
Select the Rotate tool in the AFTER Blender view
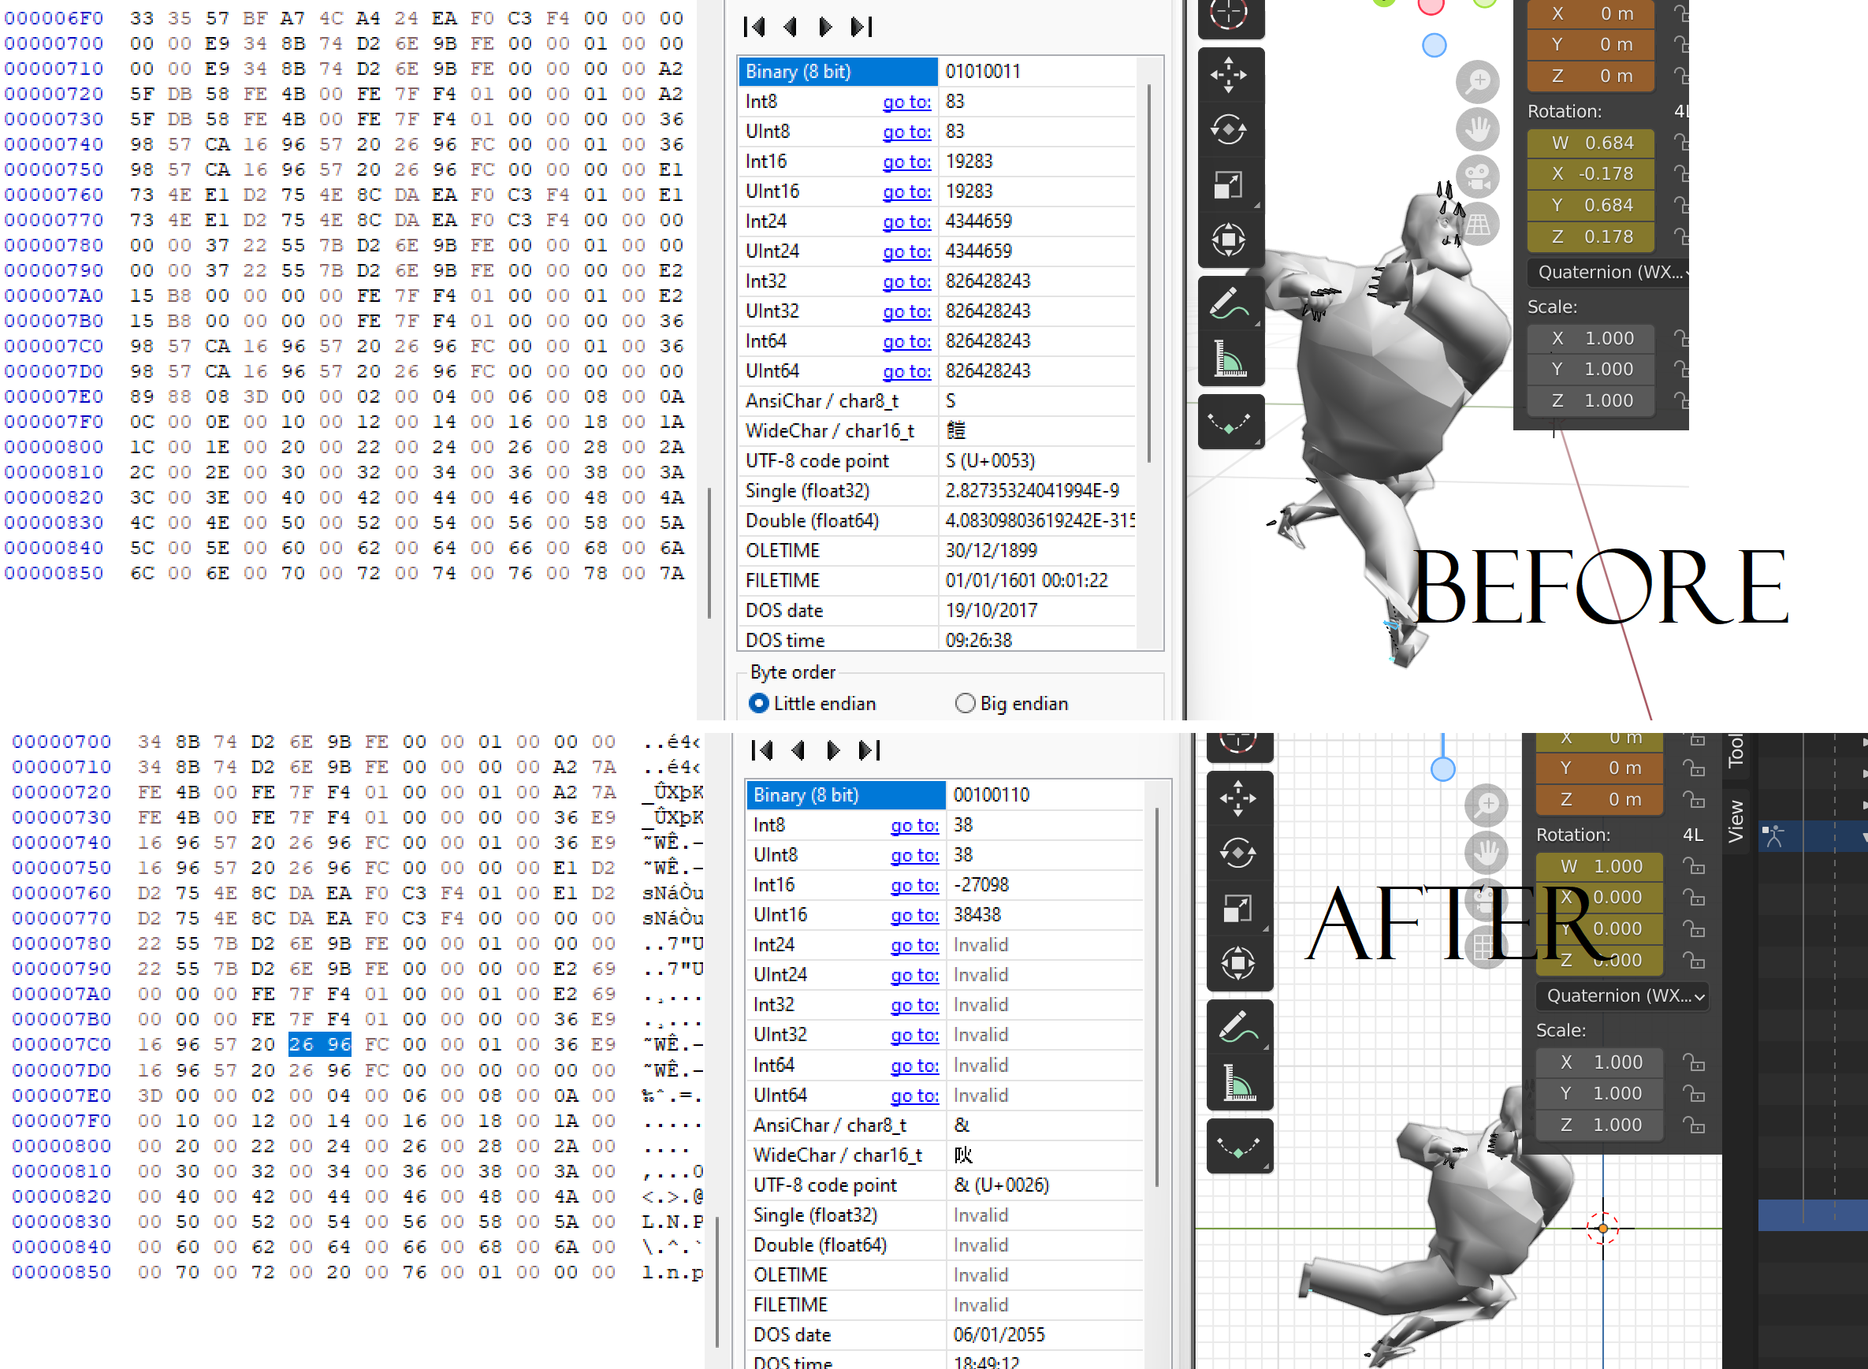(x=1239, y=853)
